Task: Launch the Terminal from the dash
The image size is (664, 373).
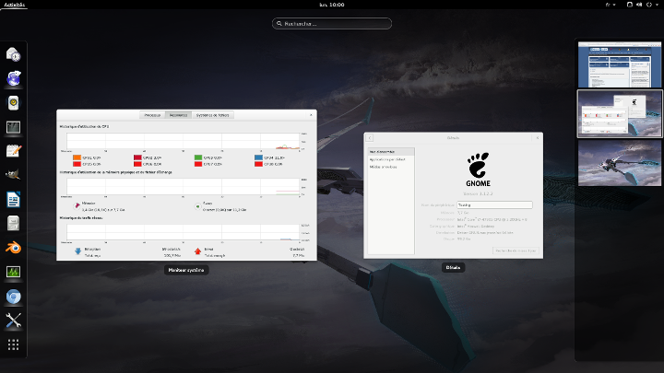Action: (x=14, y=127)
